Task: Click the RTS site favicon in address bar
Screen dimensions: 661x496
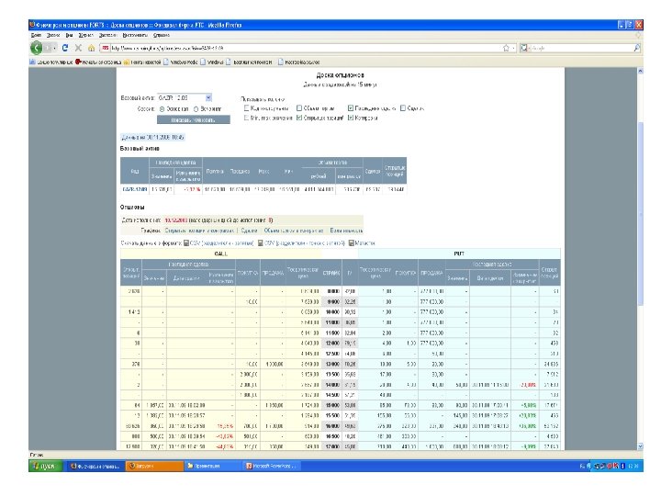Action: point(106,48)
